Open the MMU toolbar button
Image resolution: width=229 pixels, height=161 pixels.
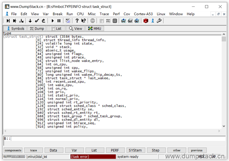[x=94, y=29]
